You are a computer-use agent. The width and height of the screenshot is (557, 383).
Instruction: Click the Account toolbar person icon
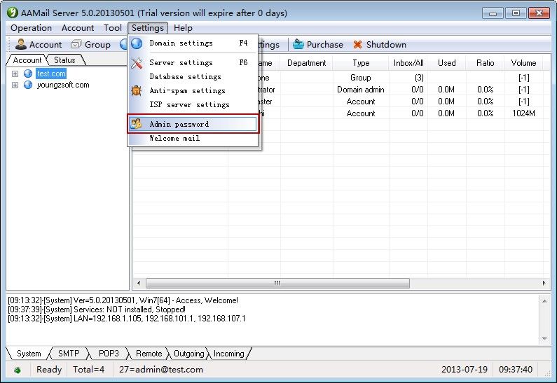pyautogui.click(x=21, y=44)
